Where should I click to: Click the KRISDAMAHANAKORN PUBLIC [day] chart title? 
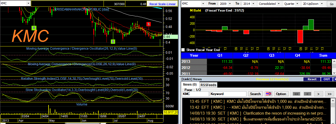coord(82,9)
